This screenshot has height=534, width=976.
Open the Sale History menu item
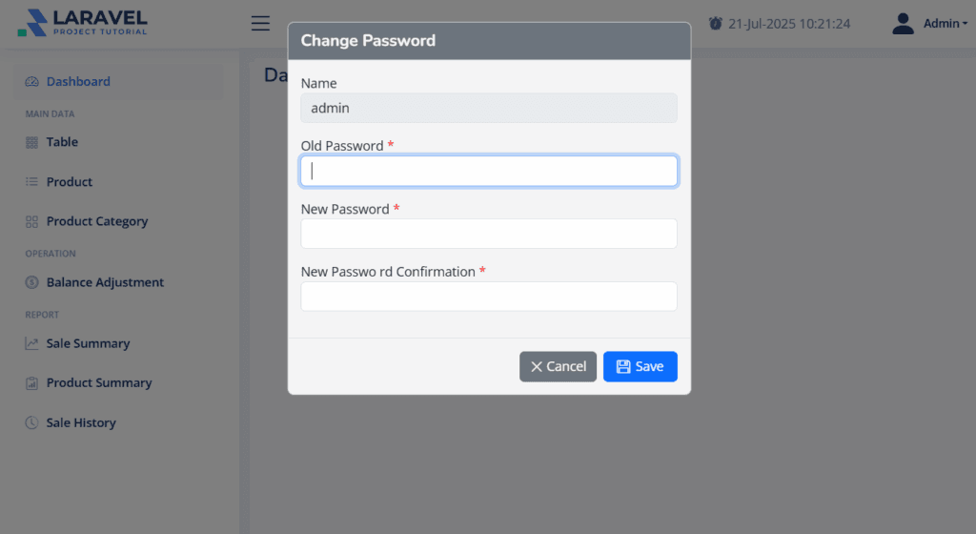[81, 422]
